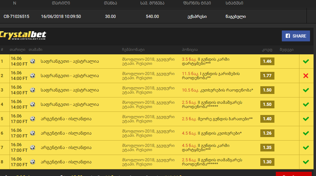The width and height of the screenshot is (316, 176).
Task: Click the red button at the bottom right
Action: (x=294, y=174)
